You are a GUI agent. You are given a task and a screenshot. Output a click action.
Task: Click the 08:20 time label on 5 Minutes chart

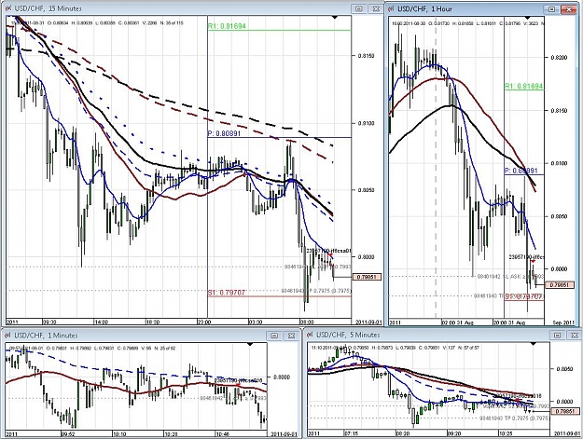[403, 433]
